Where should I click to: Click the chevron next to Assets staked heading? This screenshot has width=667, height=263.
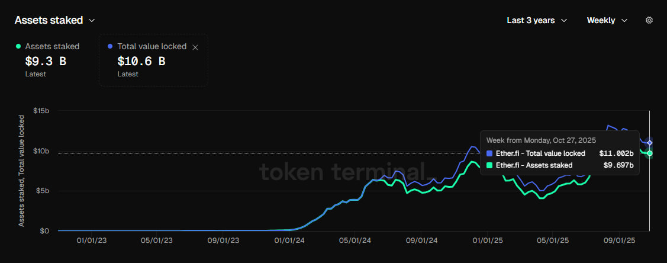pos(92,21)
